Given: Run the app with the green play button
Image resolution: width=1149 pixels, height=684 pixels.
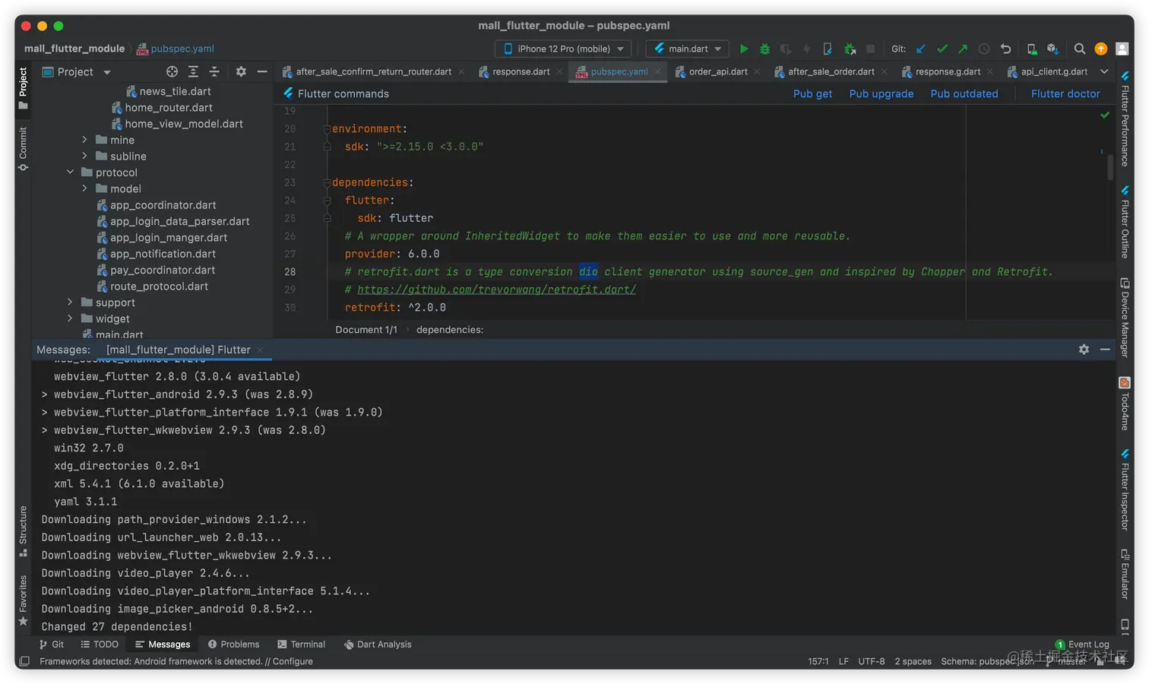Looking at the screenshot, I should coord(744,49).
